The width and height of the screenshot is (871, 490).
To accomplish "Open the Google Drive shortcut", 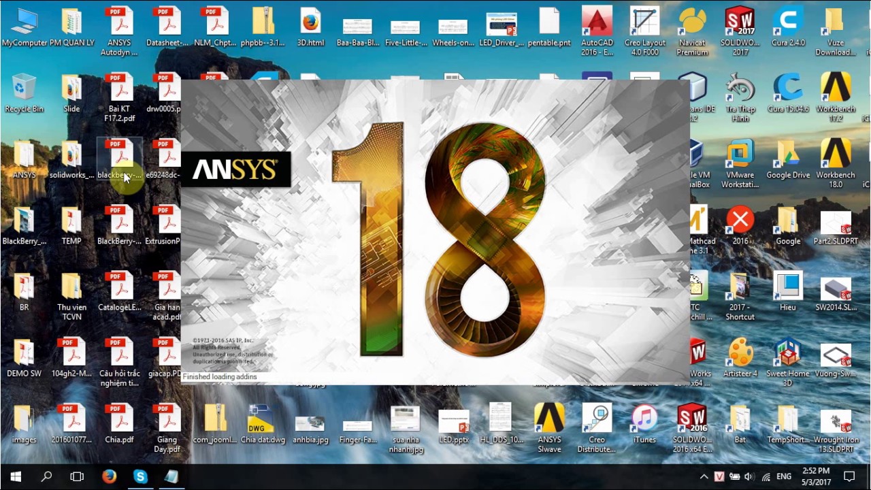I will click(x=787, y=159).
